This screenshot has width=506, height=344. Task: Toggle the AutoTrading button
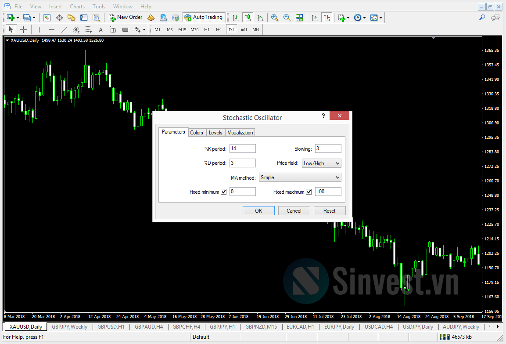tap(204, 18)
